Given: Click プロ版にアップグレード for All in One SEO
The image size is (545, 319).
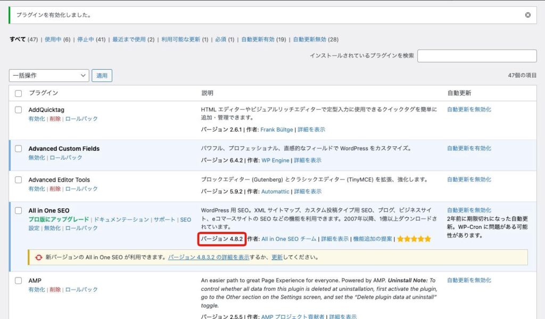Looking at the screenshot, I should point(59,219).
